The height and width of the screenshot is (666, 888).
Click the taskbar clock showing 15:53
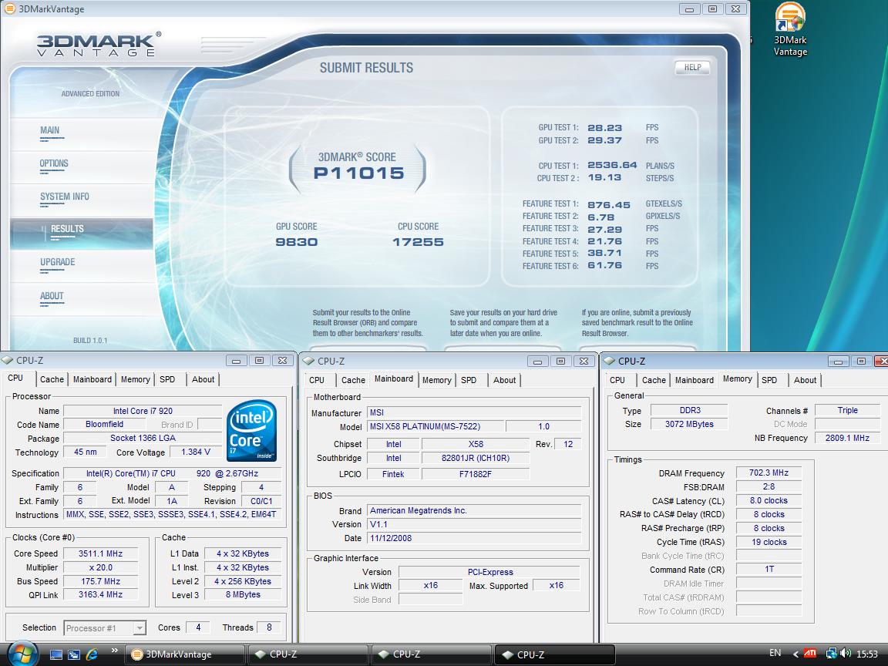tap(866, 654)
